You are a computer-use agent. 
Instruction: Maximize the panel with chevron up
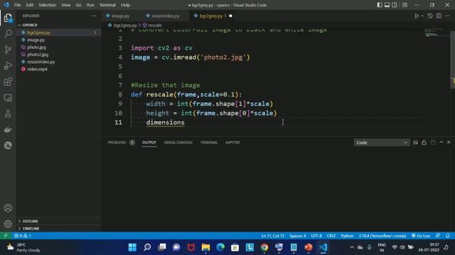coord(441,142)
